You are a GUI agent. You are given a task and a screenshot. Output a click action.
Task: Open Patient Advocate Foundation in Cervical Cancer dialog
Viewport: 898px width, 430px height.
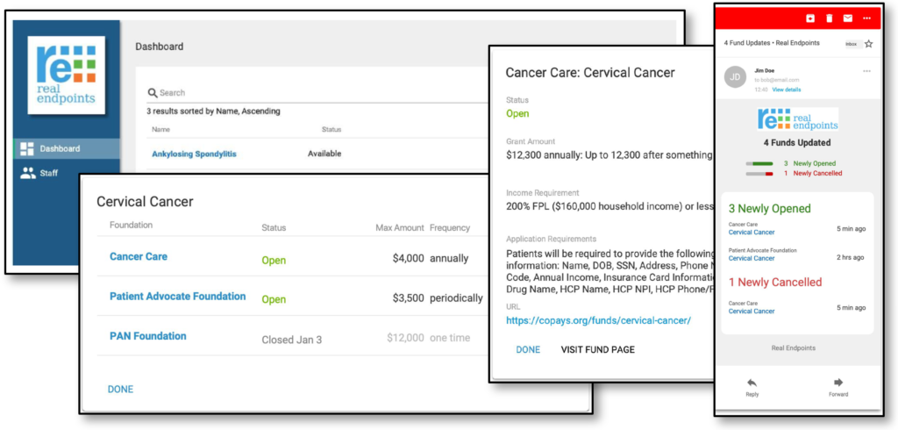(177, 297)
